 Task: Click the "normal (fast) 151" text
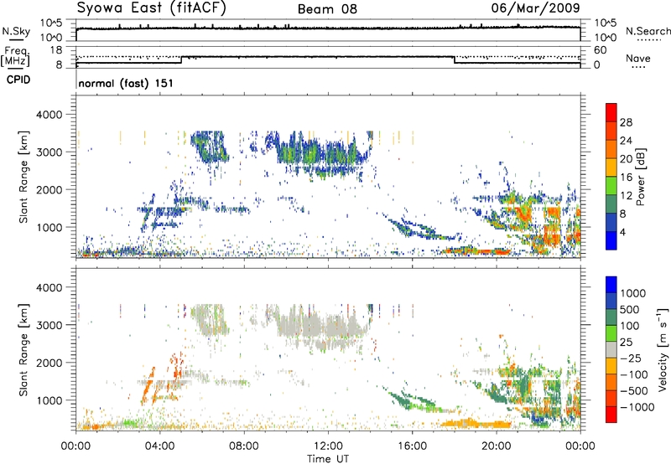click(126, 83)
